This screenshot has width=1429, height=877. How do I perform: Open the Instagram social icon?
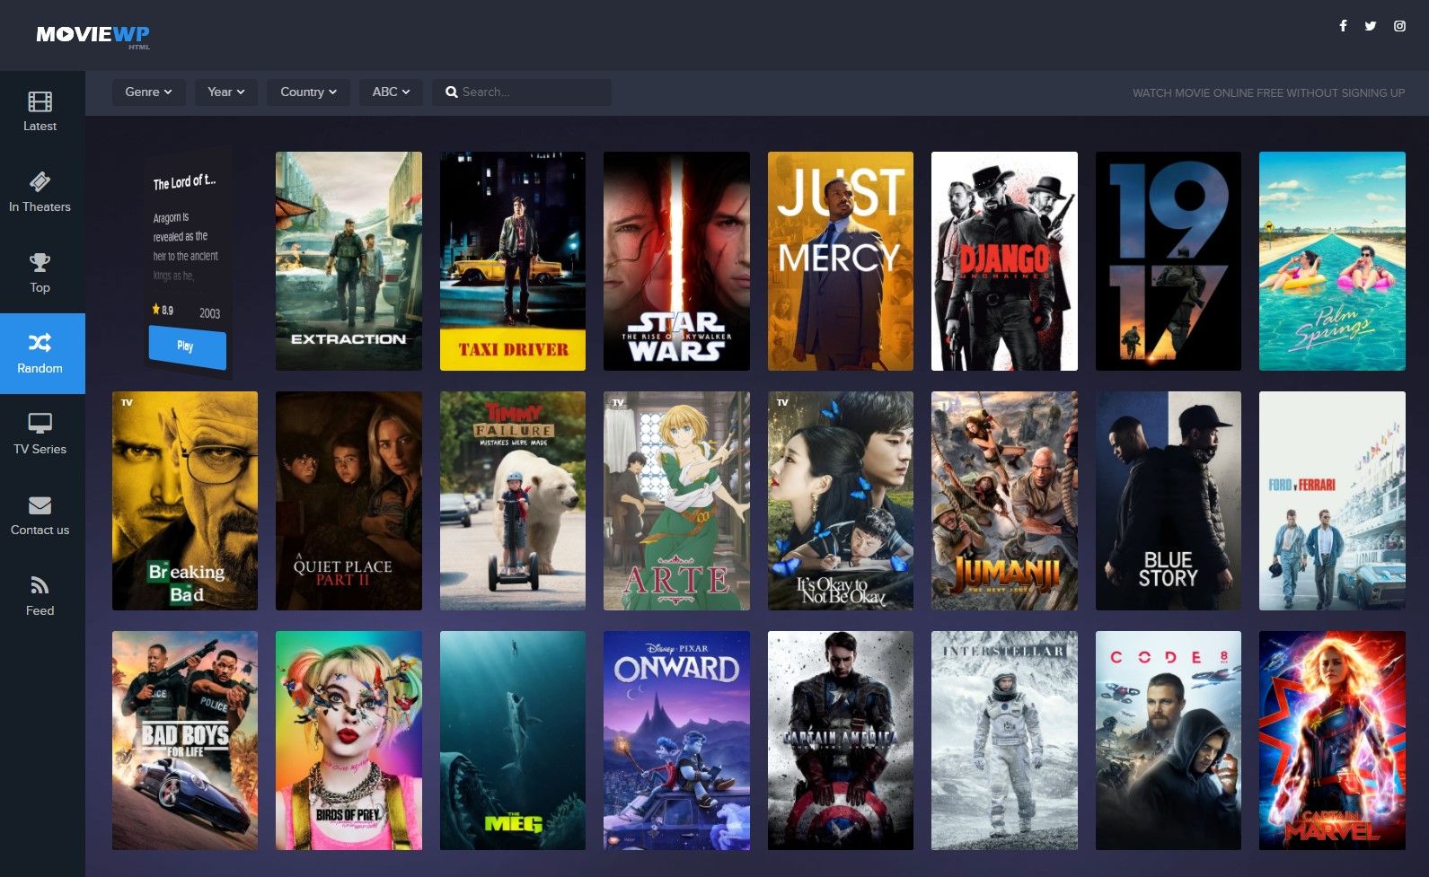[x=1399, y=26]
